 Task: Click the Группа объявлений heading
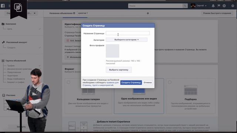(16, 61)
